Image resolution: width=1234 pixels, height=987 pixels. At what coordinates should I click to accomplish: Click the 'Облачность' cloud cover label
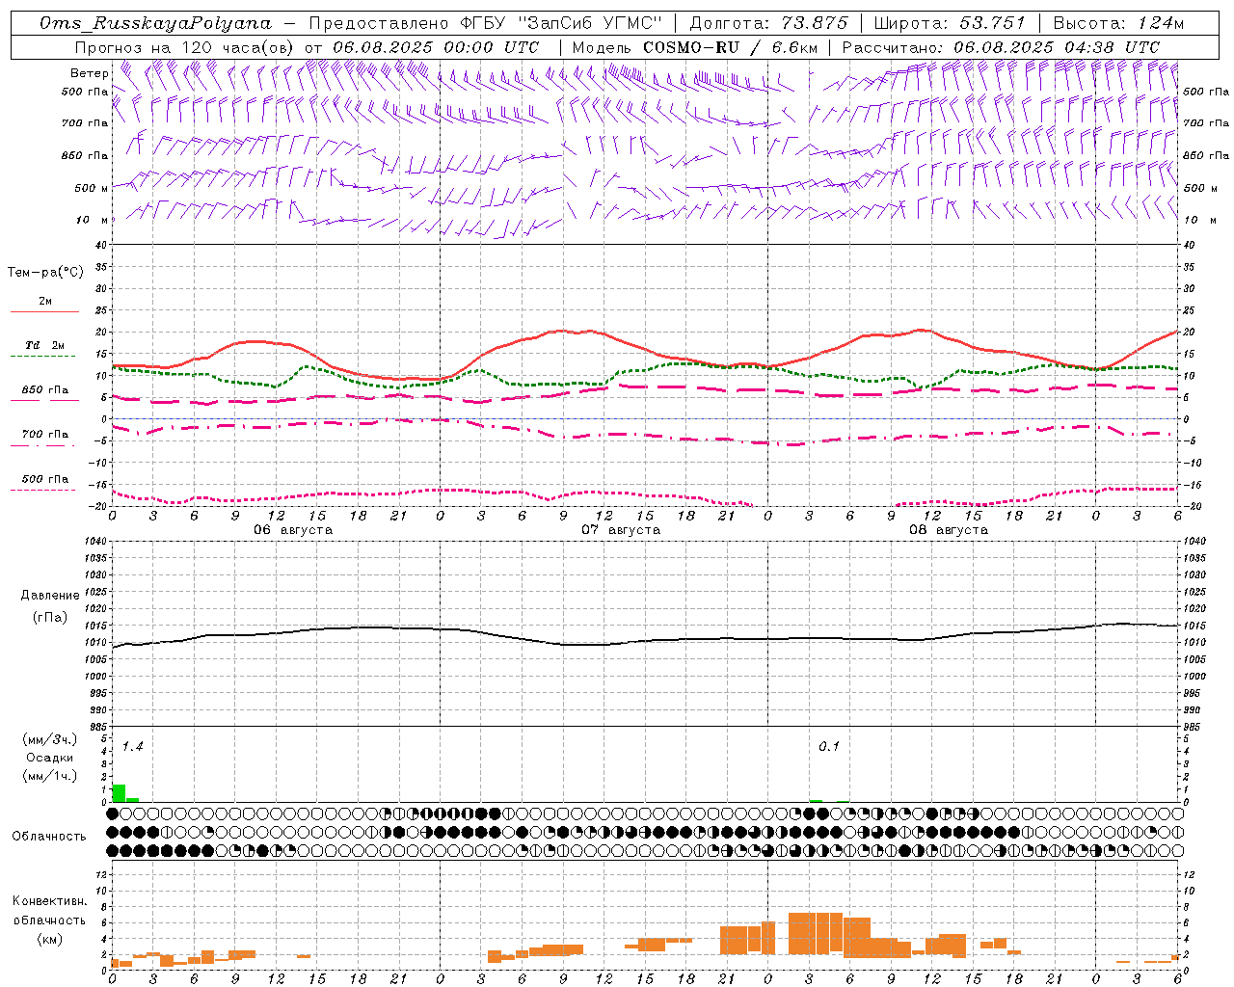[x=49, y=836]
